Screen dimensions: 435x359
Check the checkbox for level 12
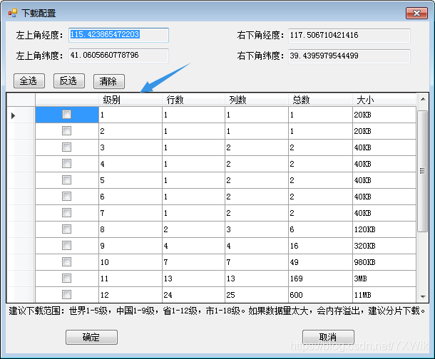pyautogui.click(x=66, y=294)
